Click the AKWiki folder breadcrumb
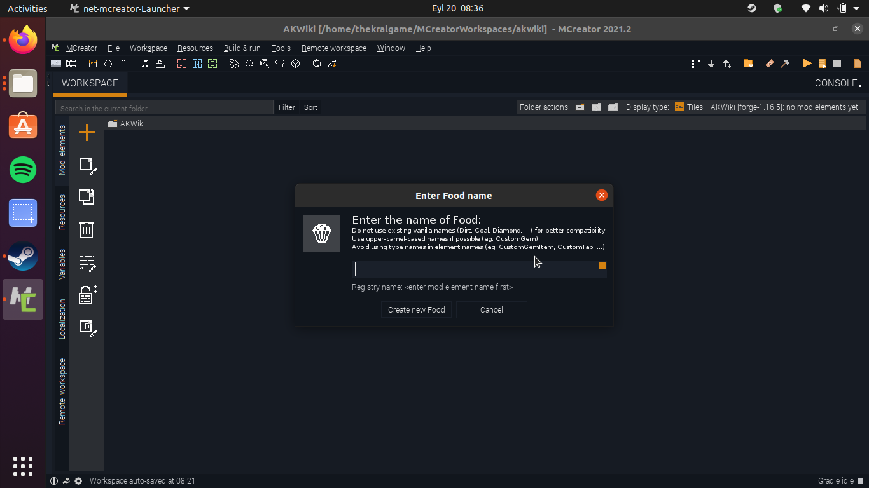Image resolution: width=869 pixels, height=488 pixels. pyautogui.click(x=127, y=124)
